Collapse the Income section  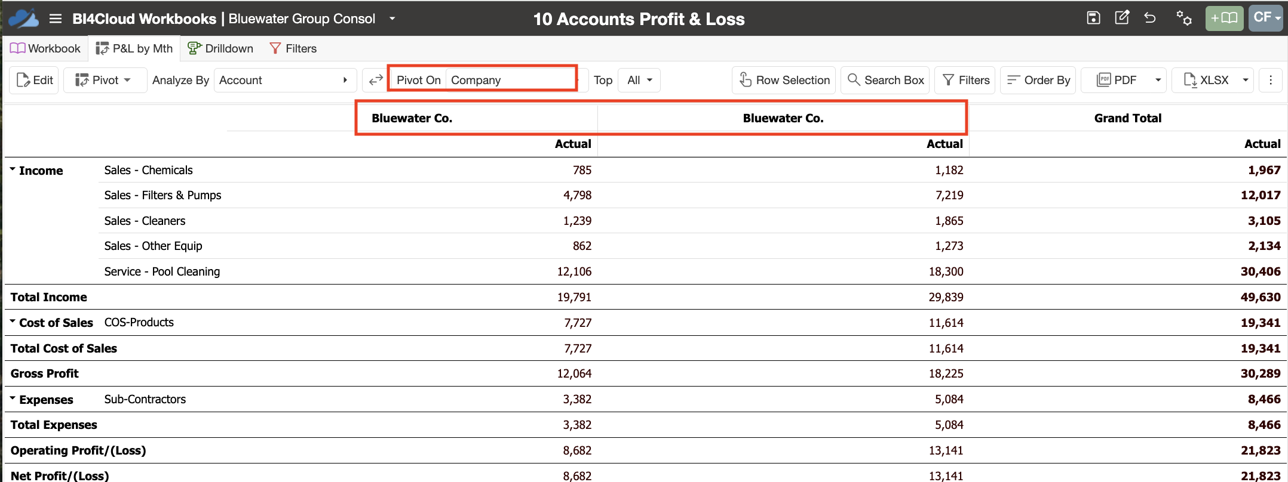(13, 169)
